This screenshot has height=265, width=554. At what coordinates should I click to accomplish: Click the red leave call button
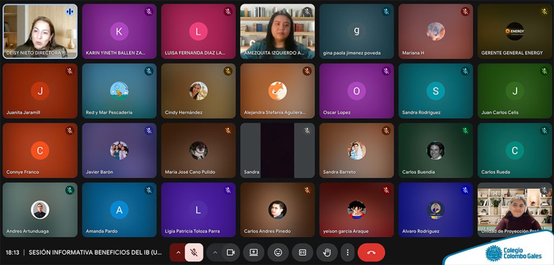click(x=371, y=252)
